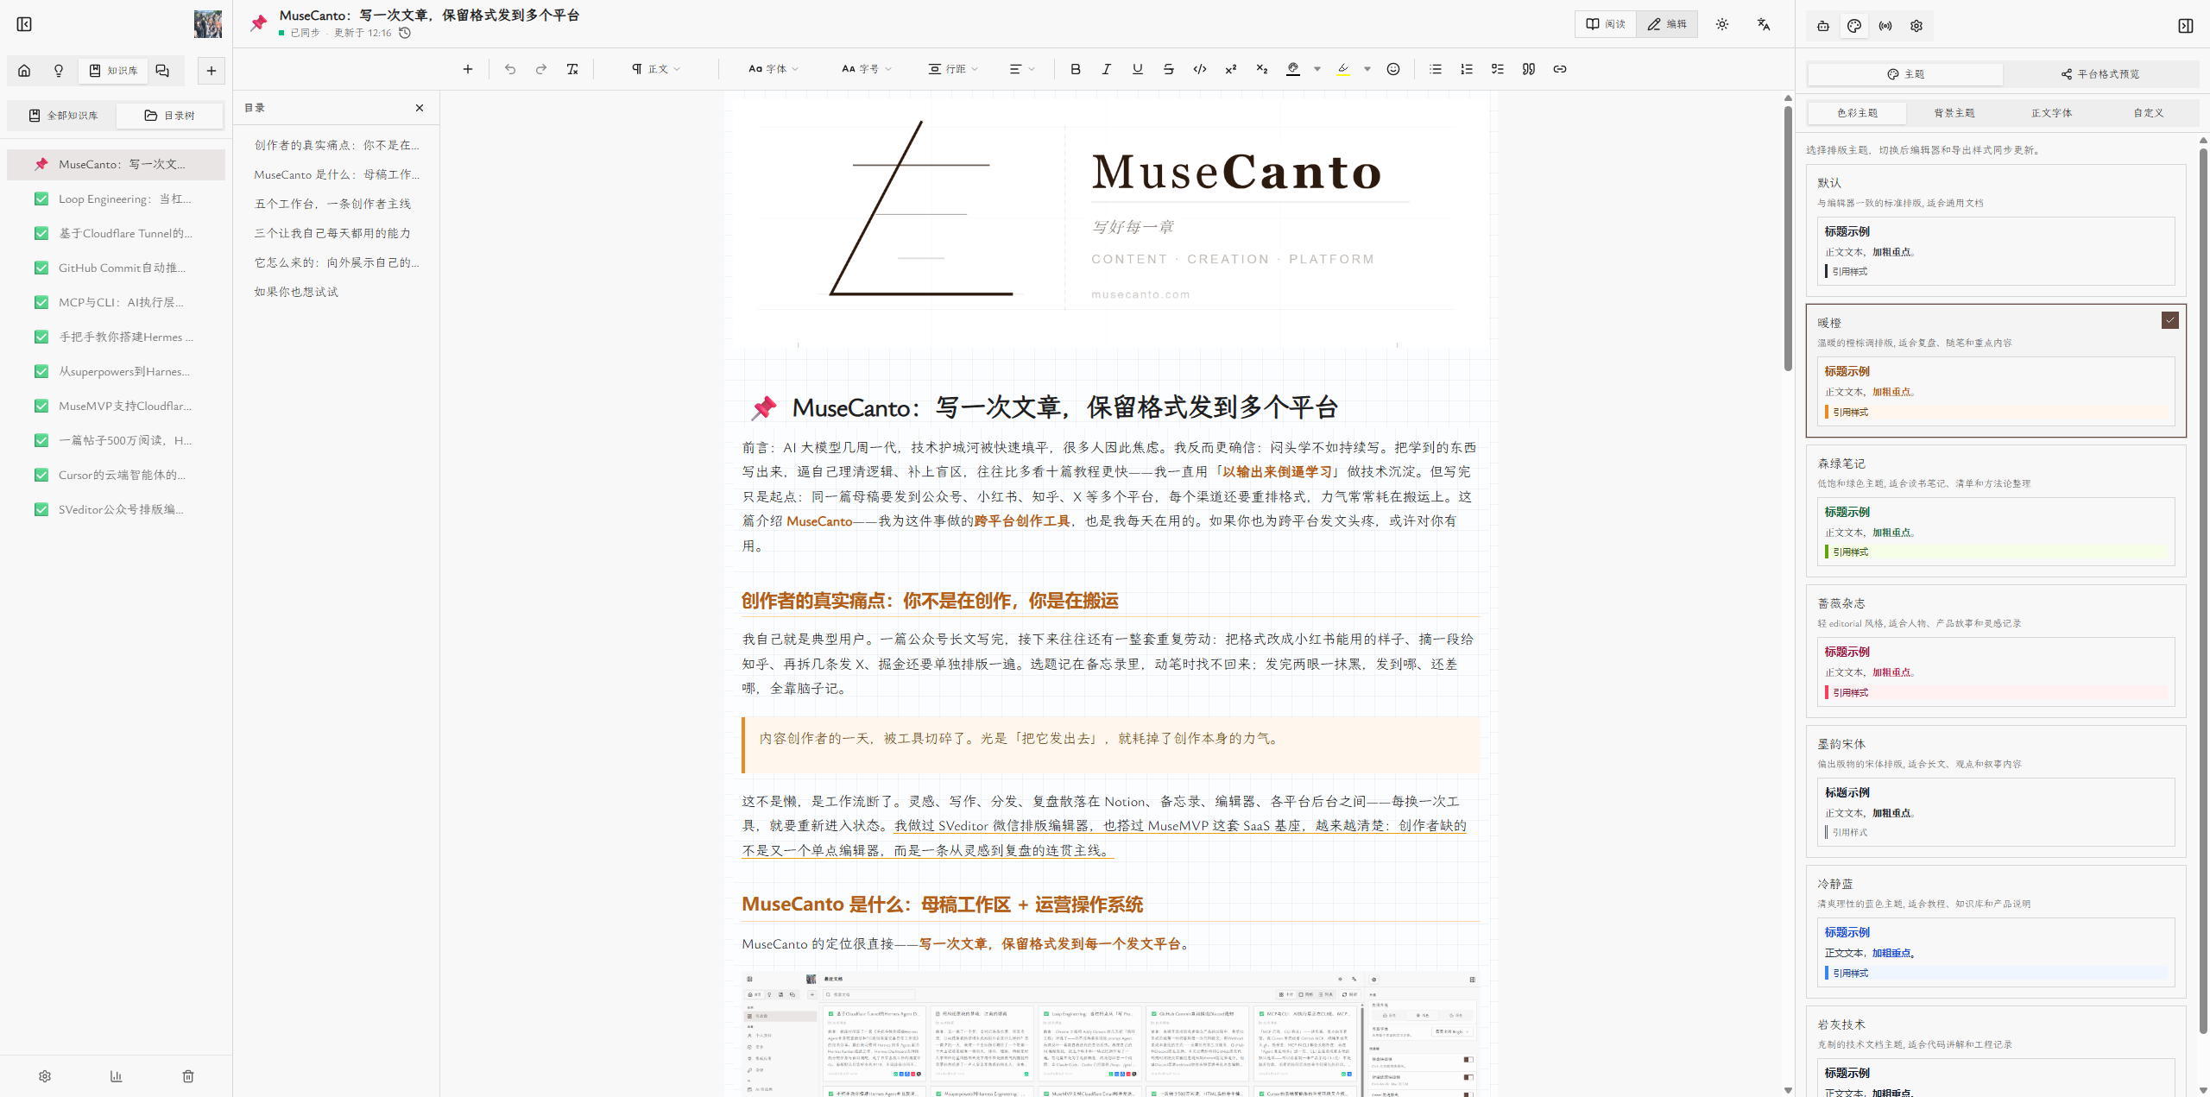Open the home page icon
The height and width of the screenshot is (1097, 2210).
24,71
